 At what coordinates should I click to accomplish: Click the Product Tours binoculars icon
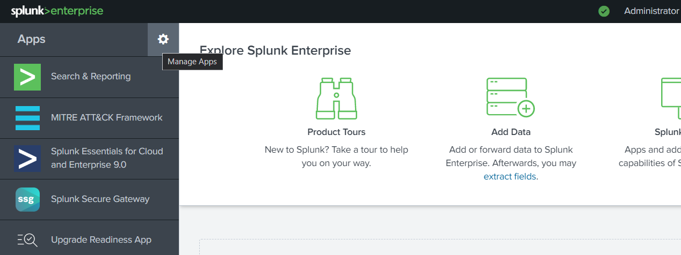tap(336, 99)
